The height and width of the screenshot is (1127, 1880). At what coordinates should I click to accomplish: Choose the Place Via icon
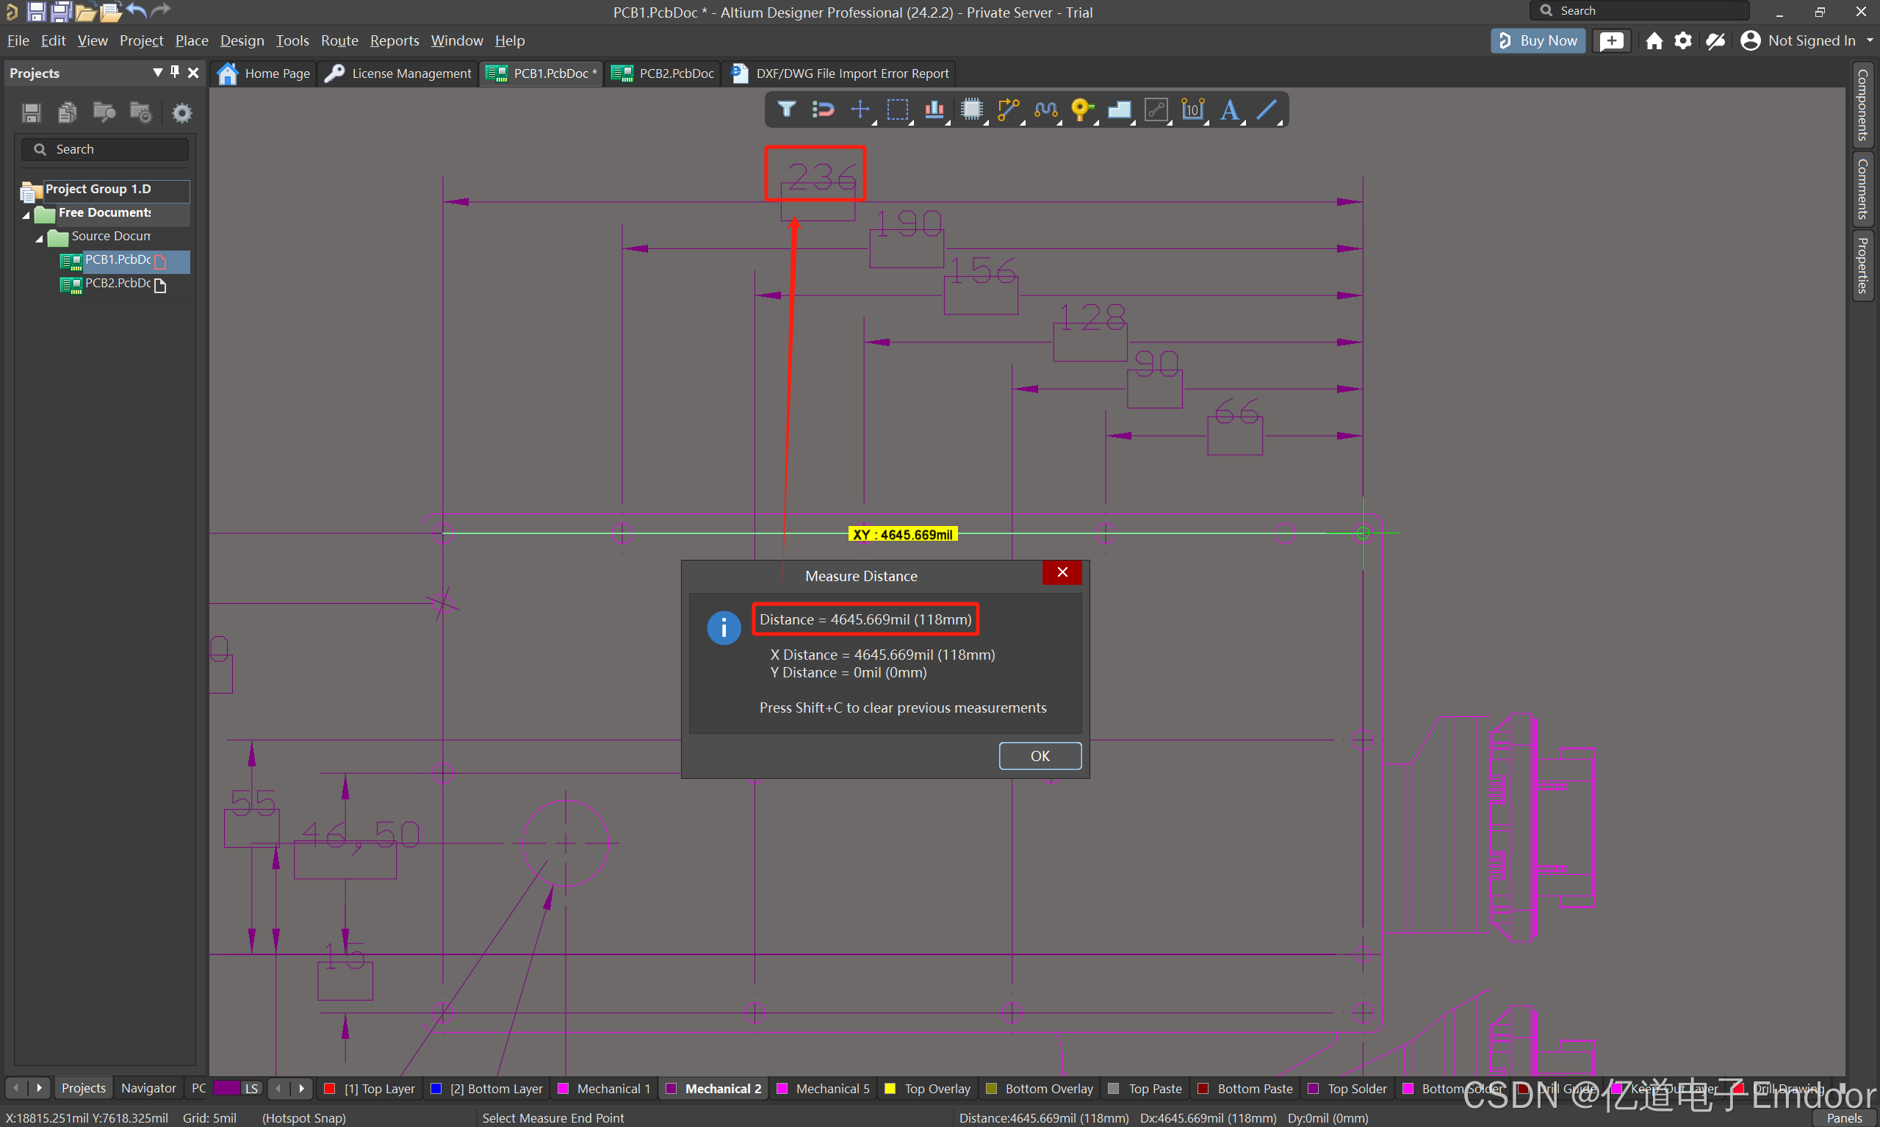click(1081, 109)
